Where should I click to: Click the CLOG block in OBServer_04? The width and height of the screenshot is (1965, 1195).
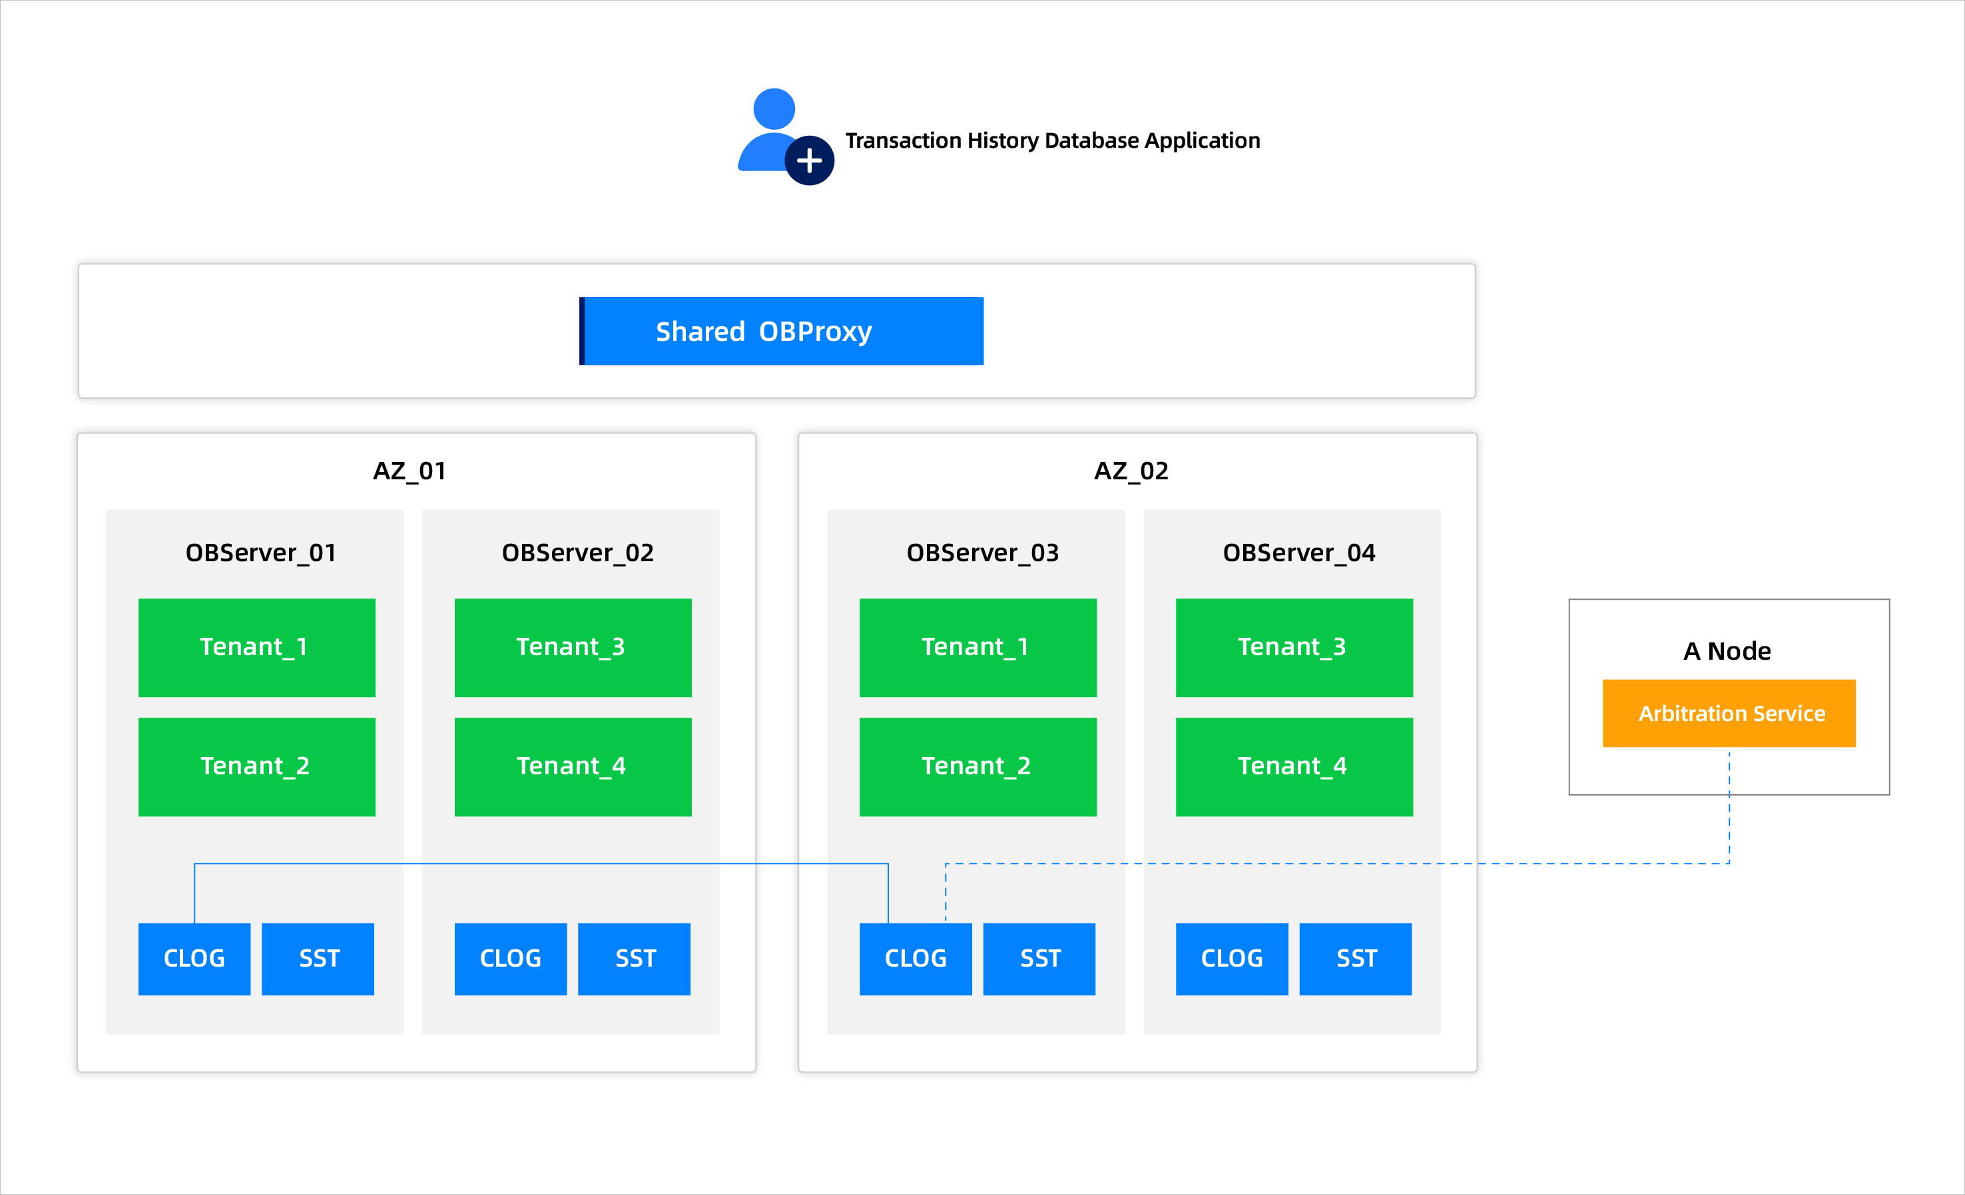click(x=1231, y=958)
